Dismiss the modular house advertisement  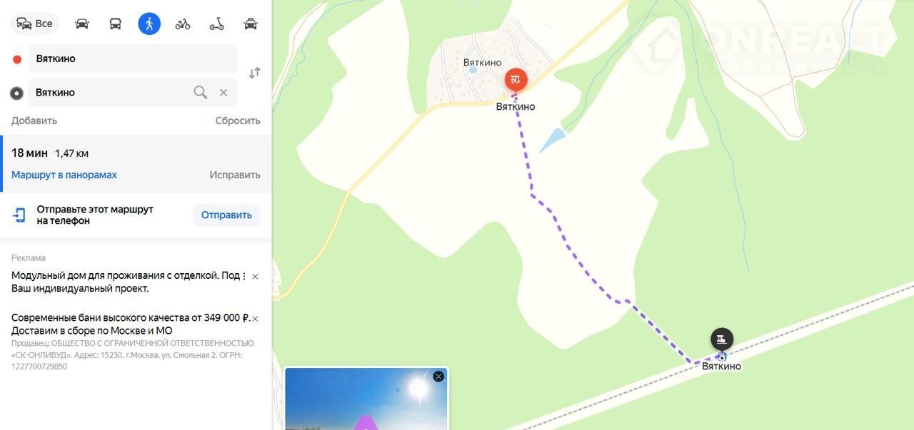256,276
